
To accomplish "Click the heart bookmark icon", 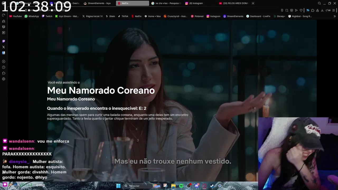I will point(301,10).
